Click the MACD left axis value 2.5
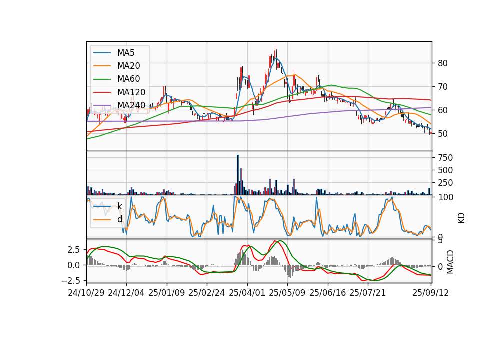 pyautogui.click(x=74, y=250)
